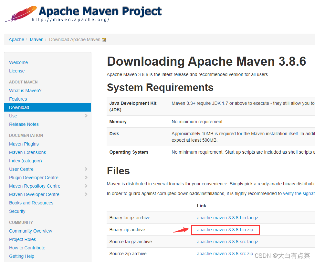Click the edit page icon in breadcrumb
The image size is (315, 262).
pos(104,40)
